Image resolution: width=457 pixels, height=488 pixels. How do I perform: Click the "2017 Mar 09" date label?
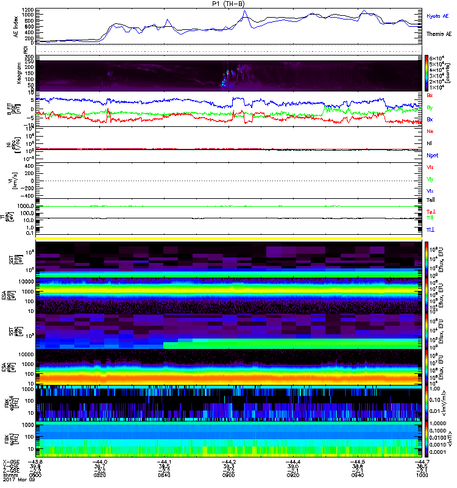[19, 479]
